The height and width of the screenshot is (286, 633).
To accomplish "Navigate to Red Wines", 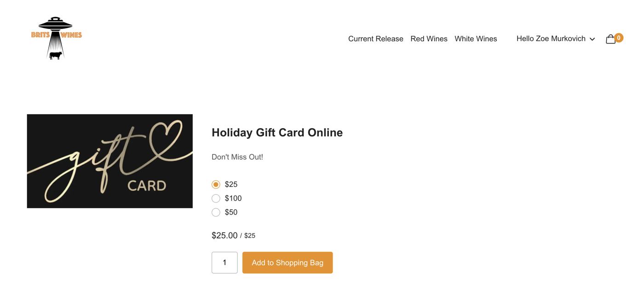I will pos(429,39).
